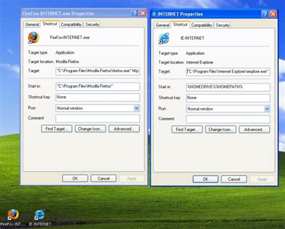This screenshot has height=229, width=285.
Task: Click the Internet Explorer icon in IE-INTERNET Properties
Action: tap(164, 38)
